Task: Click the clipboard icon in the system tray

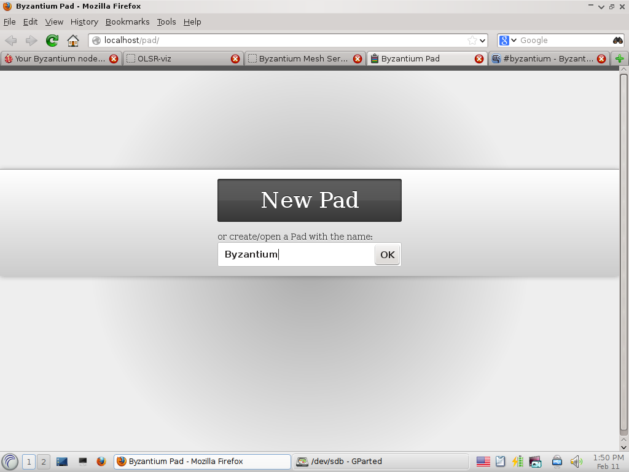Action: pyautogui.click(x=500, y=462)
